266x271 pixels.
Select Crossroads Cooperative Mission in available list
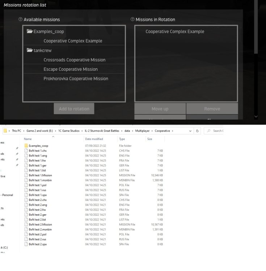tap(74, 60)
